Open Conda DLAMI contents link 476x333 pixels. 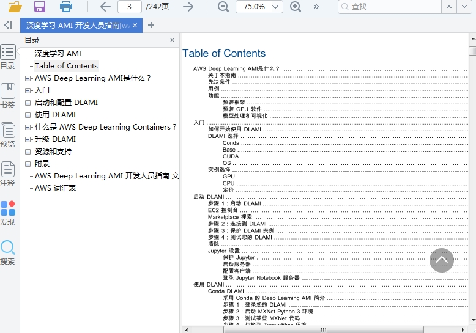226,291
